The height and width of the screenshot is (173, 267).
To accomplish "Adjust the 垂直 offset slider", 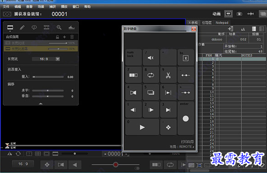I will tap(48, 96).
